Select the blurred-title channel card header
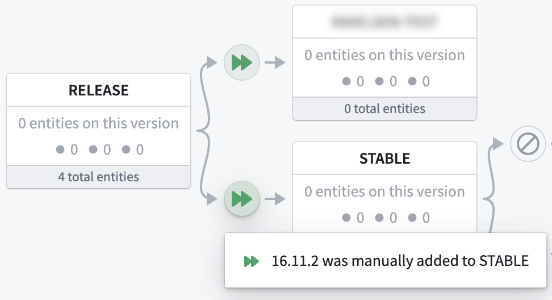Image resolution: width=552 pixels, height=300 pixels. [385, 22]
